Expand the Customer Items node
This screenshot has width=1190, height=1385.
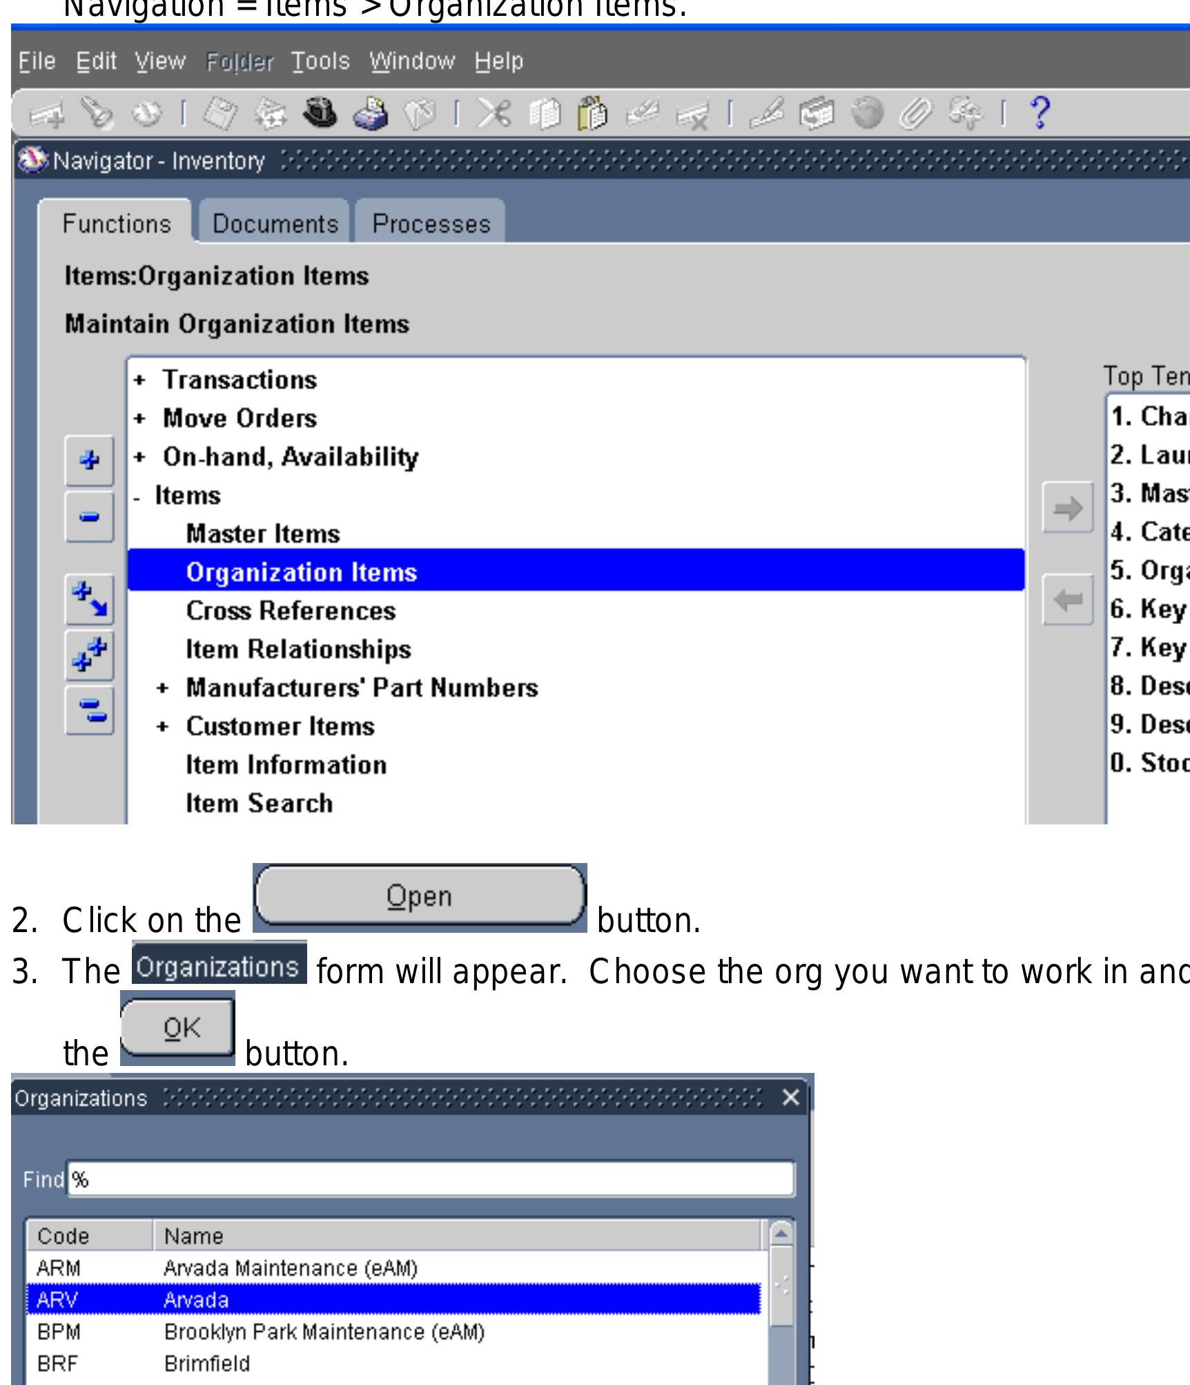(x=163, y=727)
